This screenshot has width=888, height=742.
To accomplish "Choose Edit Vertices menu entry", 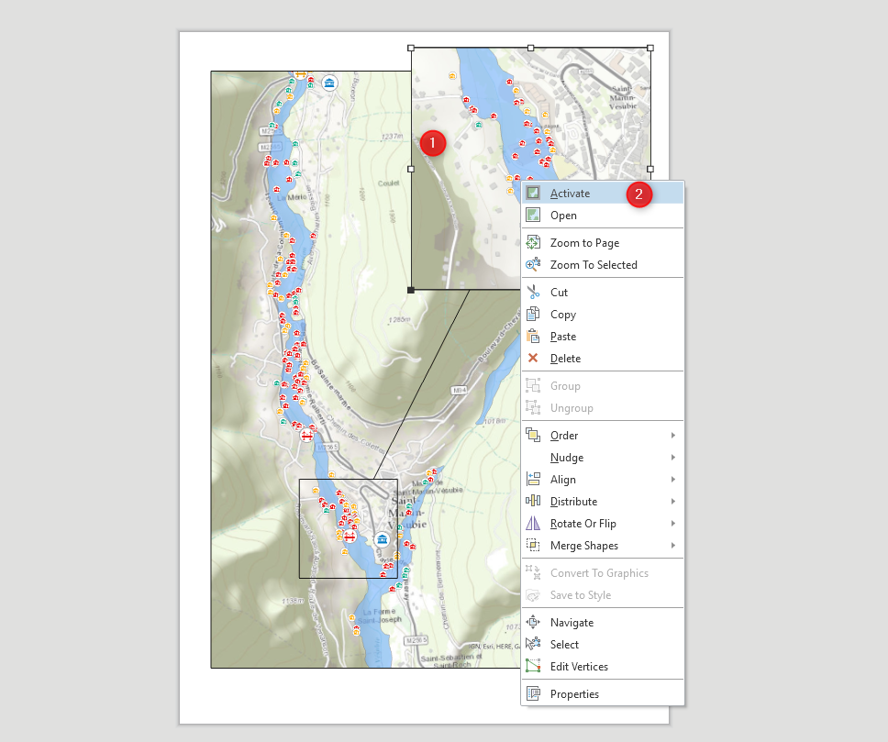I will click(x=603, y=667).
